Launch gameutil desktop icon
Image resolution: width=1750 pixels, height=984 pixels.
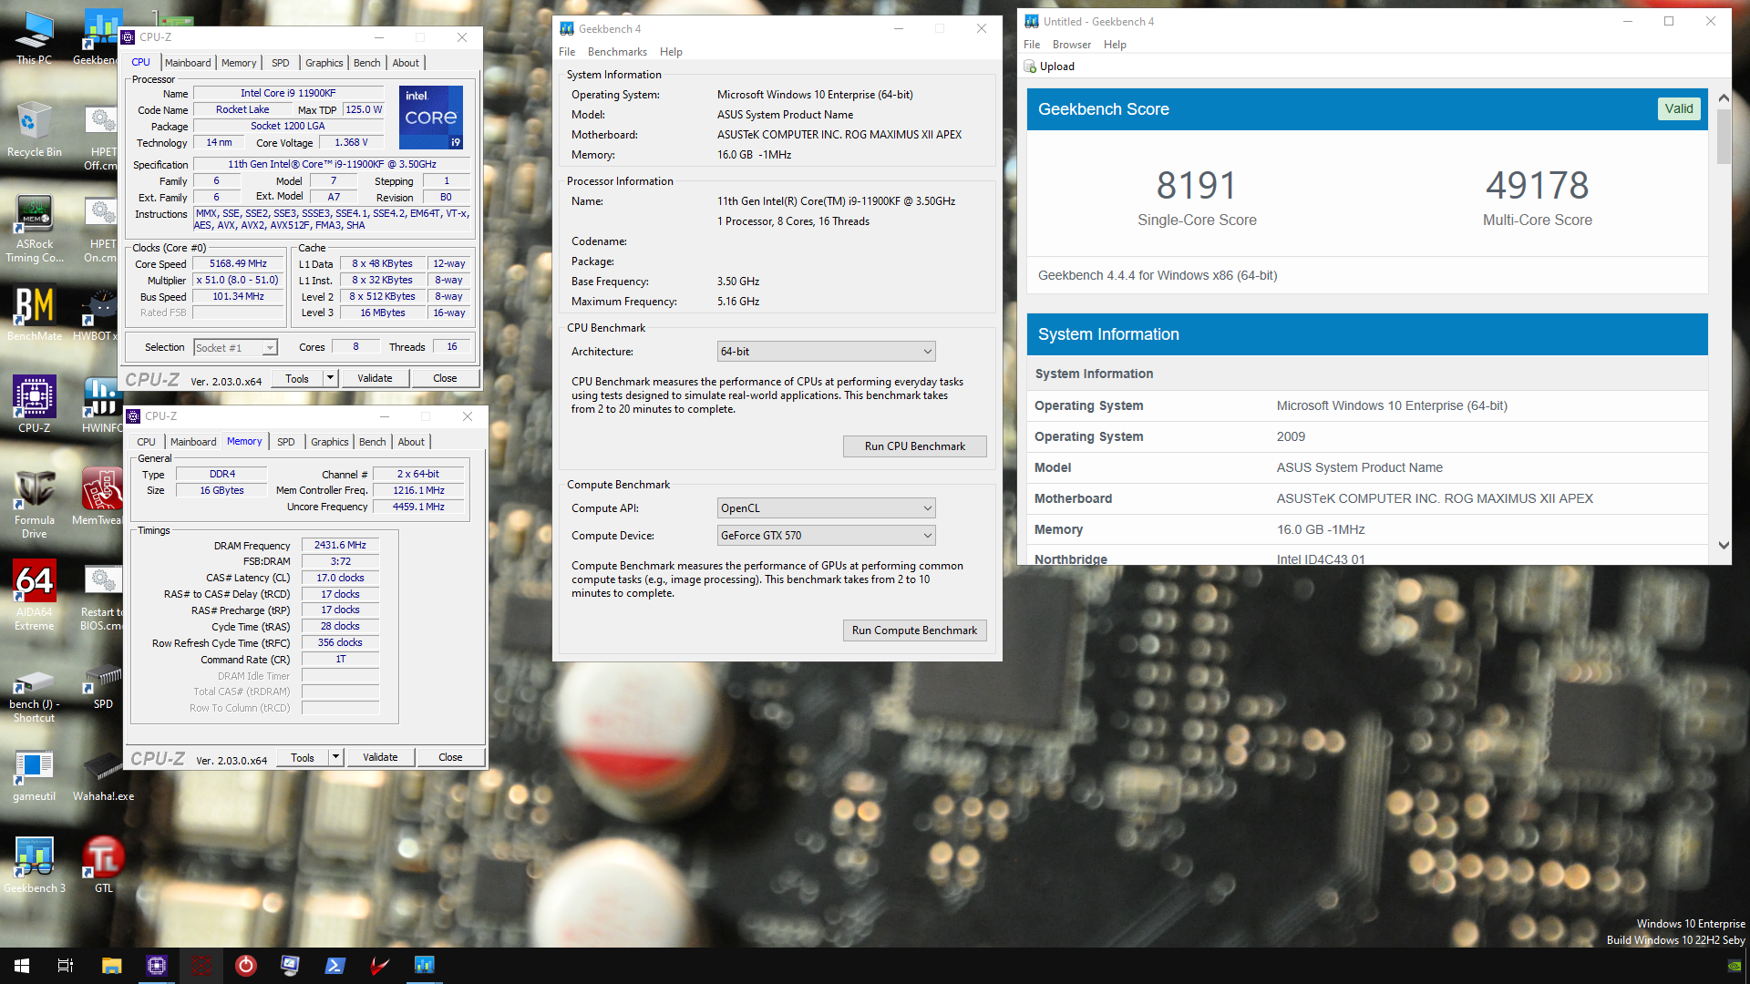[34, 776]
